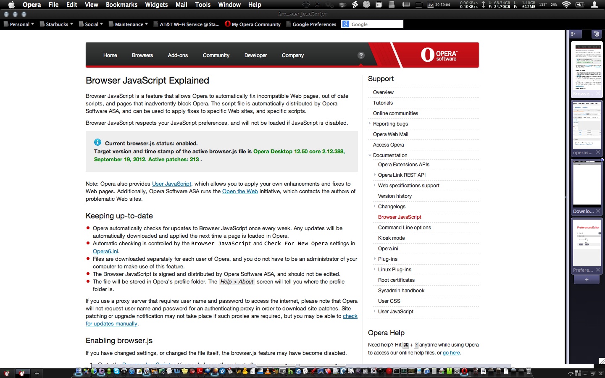Expand the Linux Plug-ins arrow
The image size is (605, 378).
click(375, 269)
